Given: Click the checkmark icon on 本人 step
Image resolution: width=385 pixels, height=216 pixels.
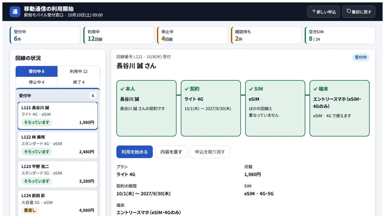Looking at the screenshot, I should [122, 89].
